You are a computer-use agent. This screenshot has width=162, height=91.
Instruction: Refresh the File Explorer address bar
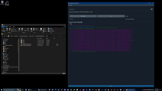click(54, 36)
